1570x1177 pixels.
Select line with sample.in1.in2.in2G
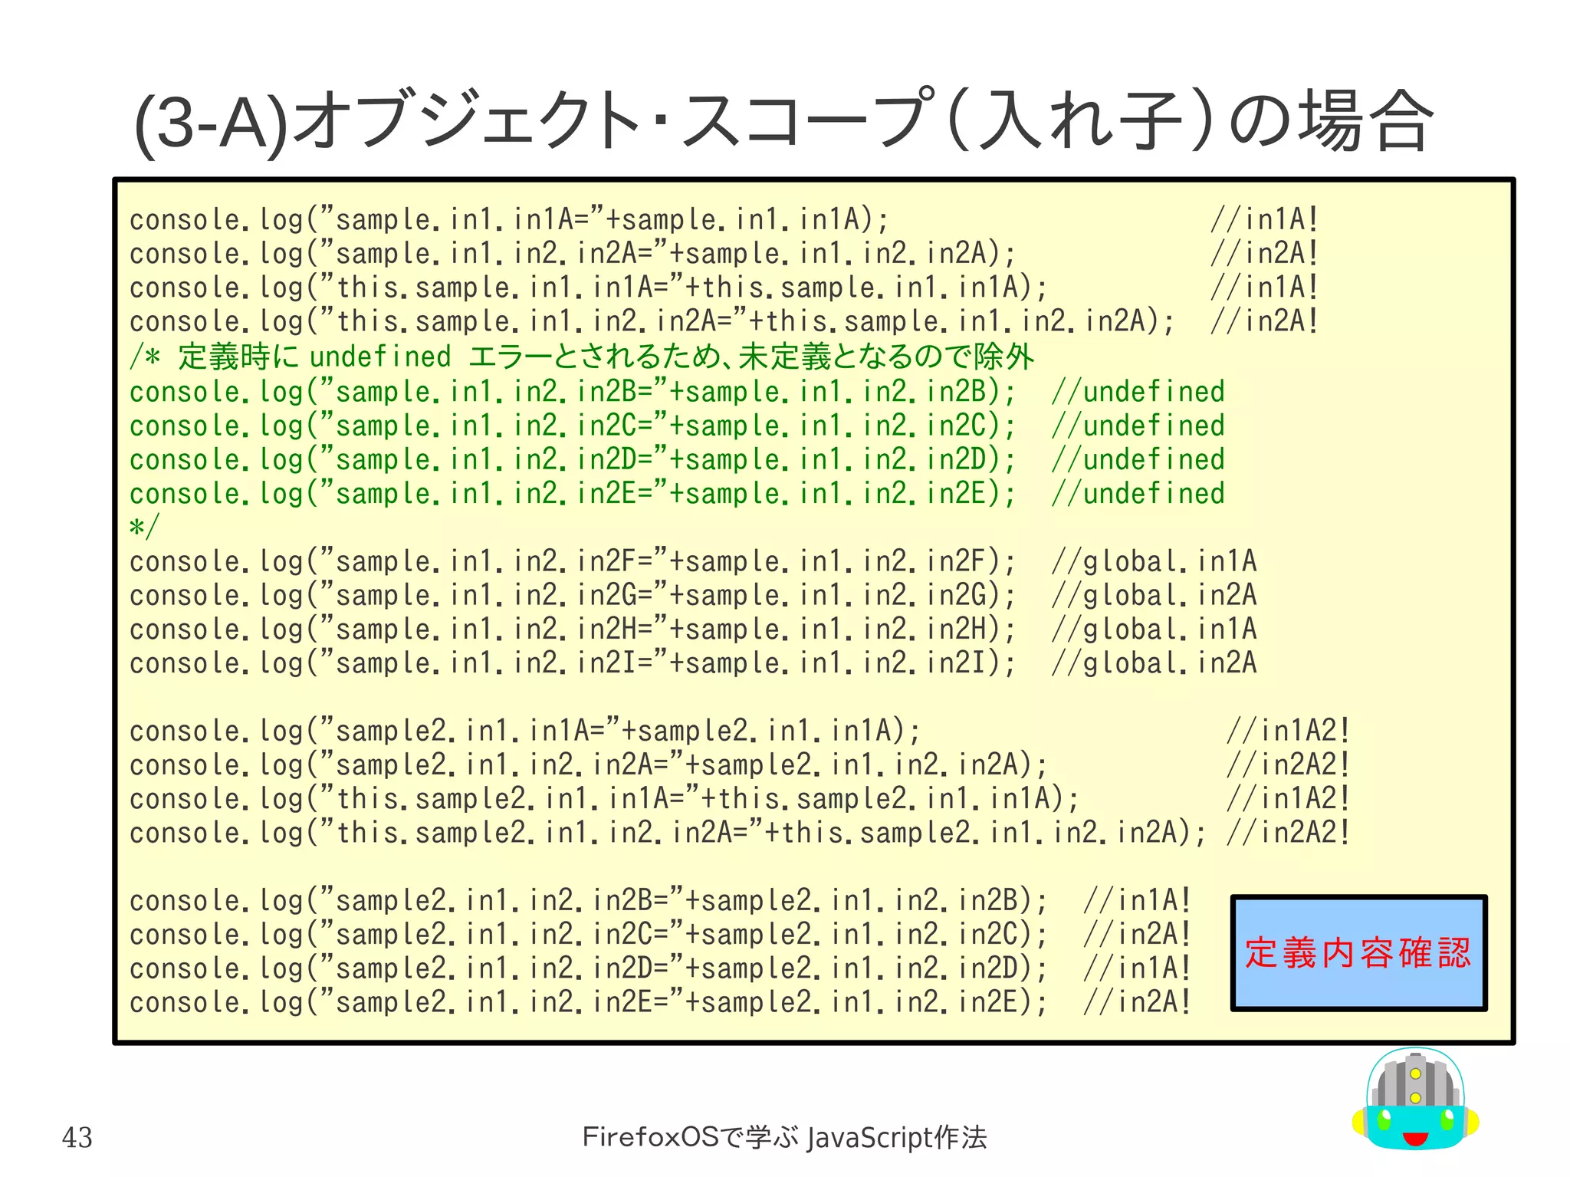point(693,595)
